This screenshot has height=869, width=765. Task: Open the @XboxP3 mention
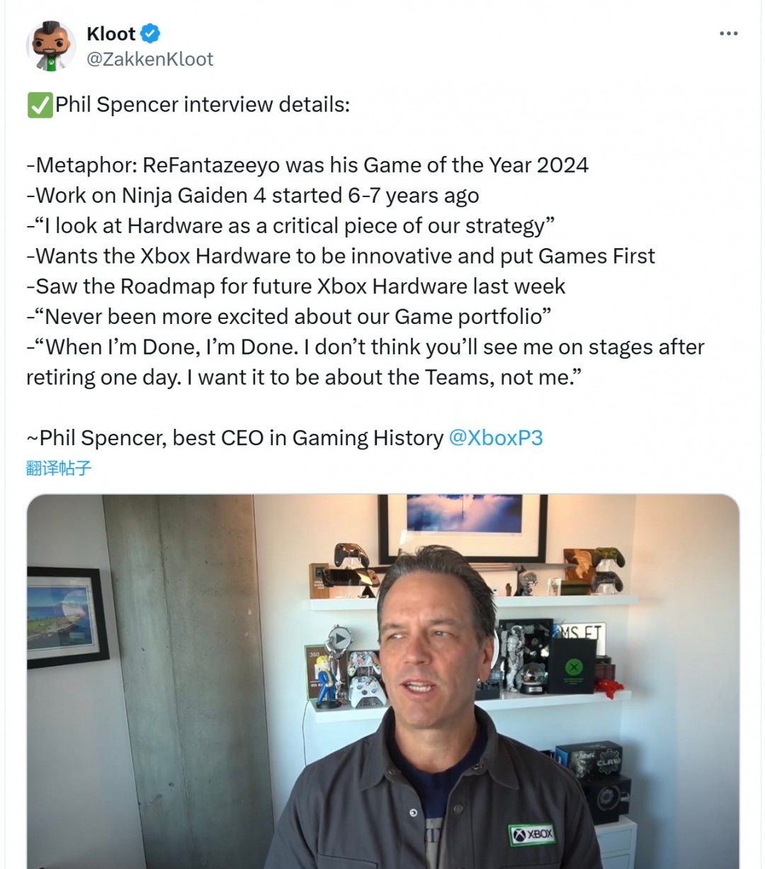[x=496, y=437]
